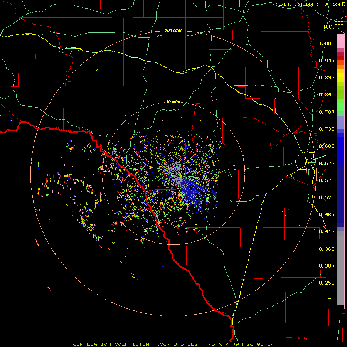This screenshot has height=347, width=347.
Task: Select the 0.733 scale value
Action: point(327,129)
